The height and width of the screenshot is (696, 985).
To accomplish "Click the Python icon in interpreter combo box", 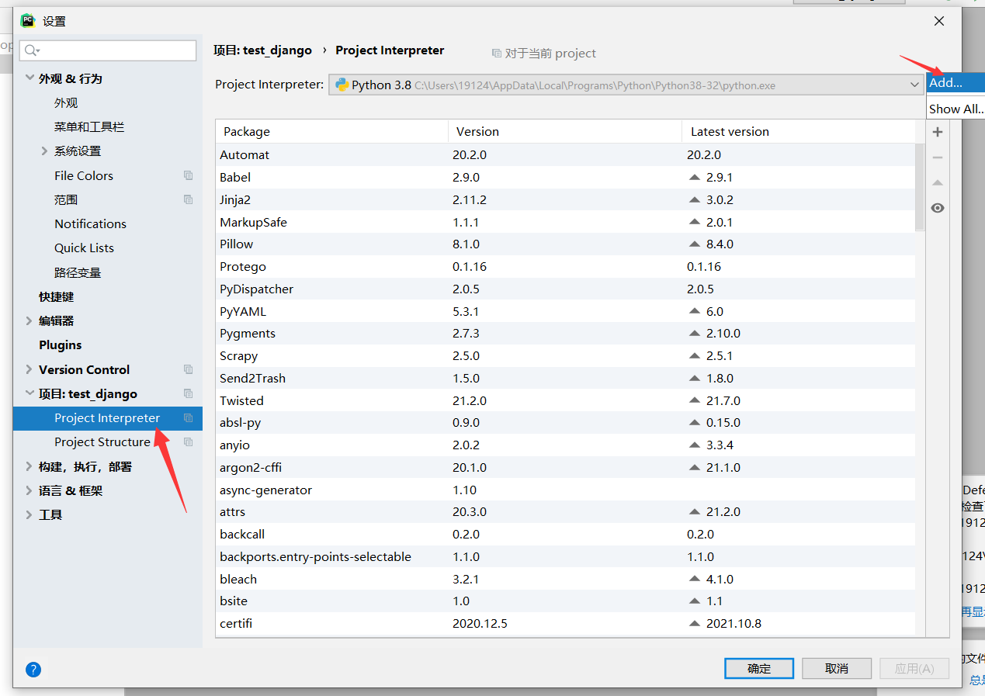I will [342, 85].
